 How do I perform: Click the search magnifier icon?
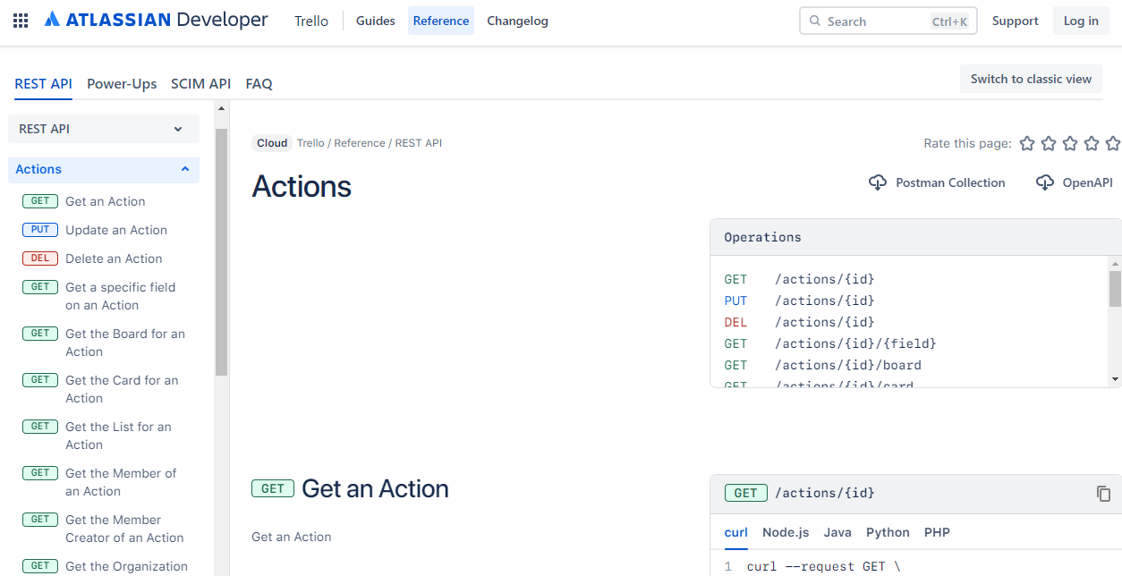814,21
